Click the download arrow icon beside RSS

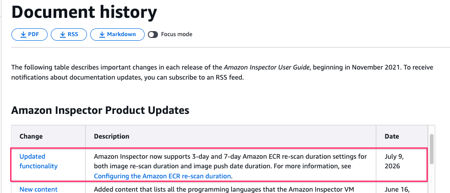pyautogui.click(x=63, y=34)
